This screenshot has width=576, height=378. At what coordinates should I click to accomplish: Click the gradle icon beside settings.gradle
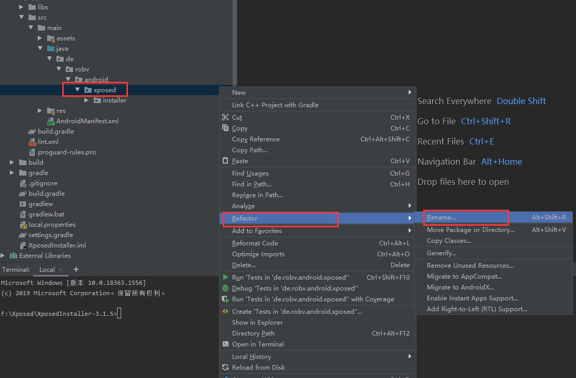(x=23, y=235)
